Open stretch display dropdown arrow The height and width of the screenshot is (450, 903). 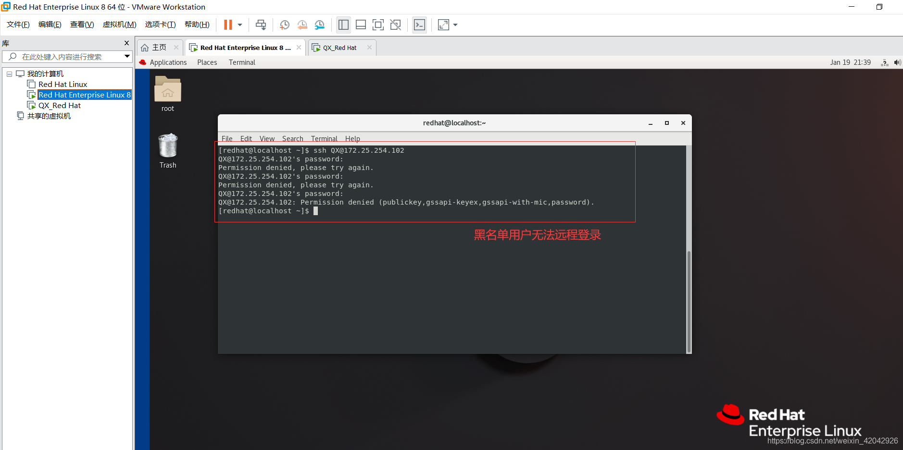click(455, 24)
